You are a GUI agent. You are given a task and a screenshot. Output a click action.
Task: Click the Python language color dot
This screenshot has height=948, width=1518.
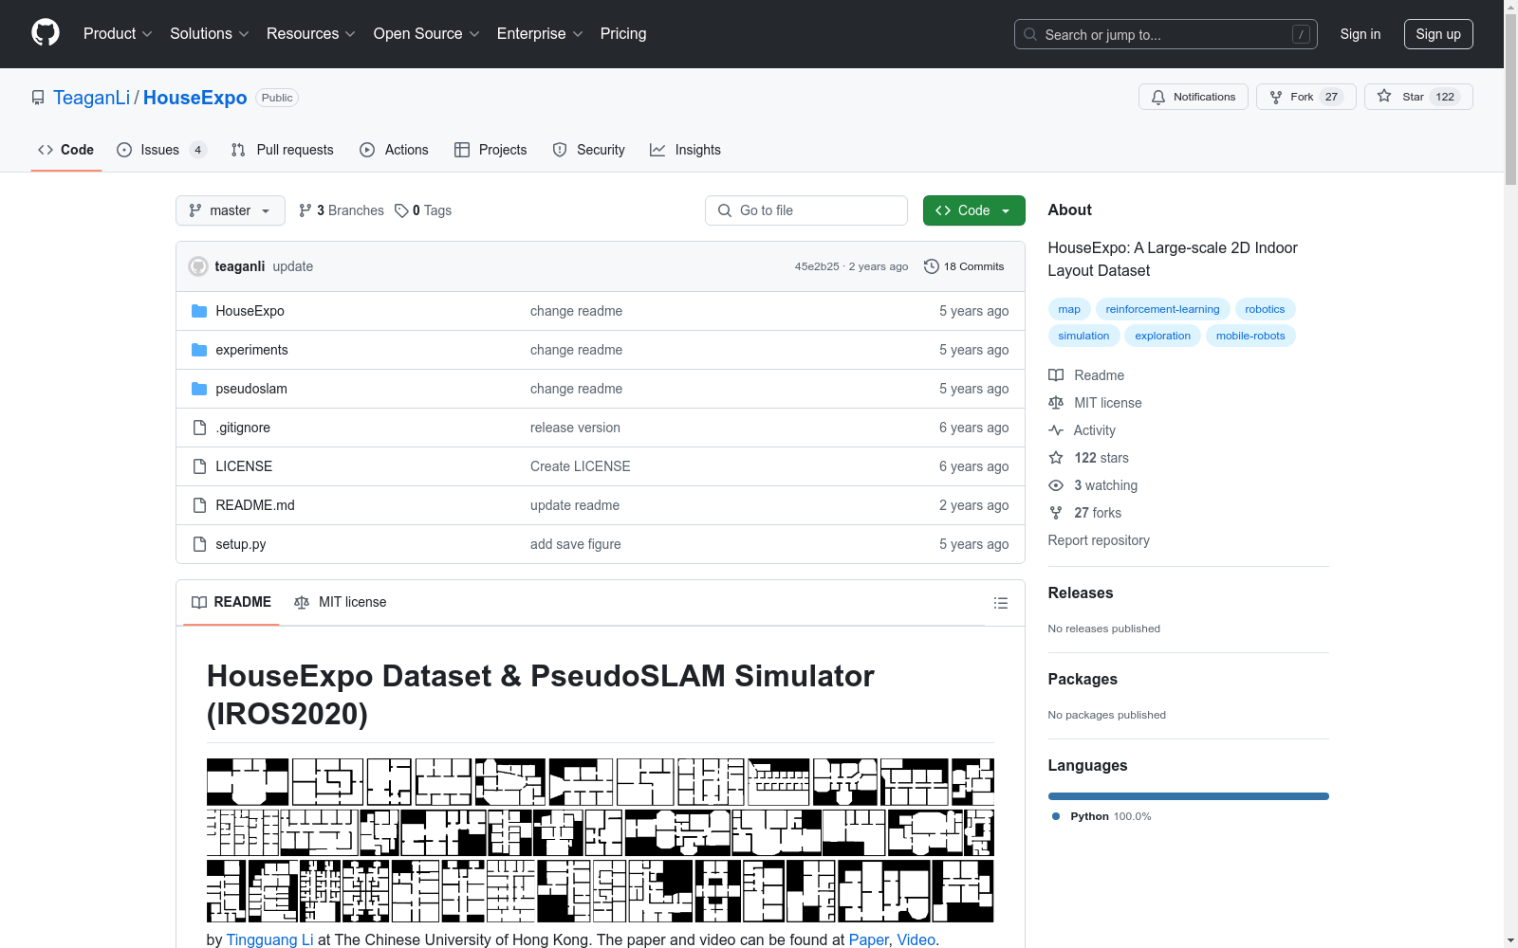pyautogui.click(x=1056, y=816)
